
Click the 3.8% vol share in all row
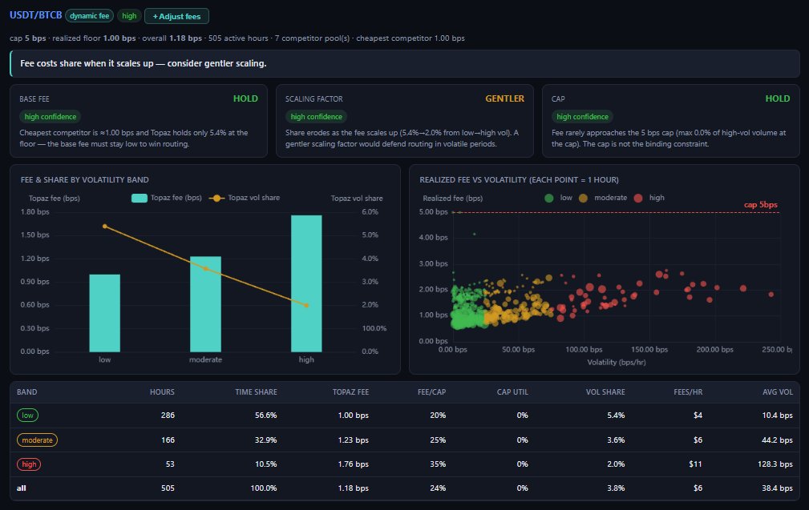(x=616, y=488)
